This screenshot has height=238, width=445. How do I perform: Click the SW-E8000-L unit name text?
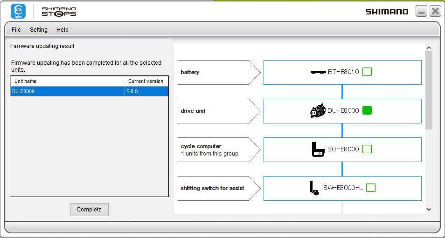tap(343, 188)
